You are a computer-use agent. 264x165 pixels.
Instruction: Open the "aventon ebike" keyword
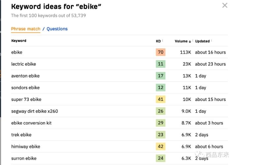(25, 76)
